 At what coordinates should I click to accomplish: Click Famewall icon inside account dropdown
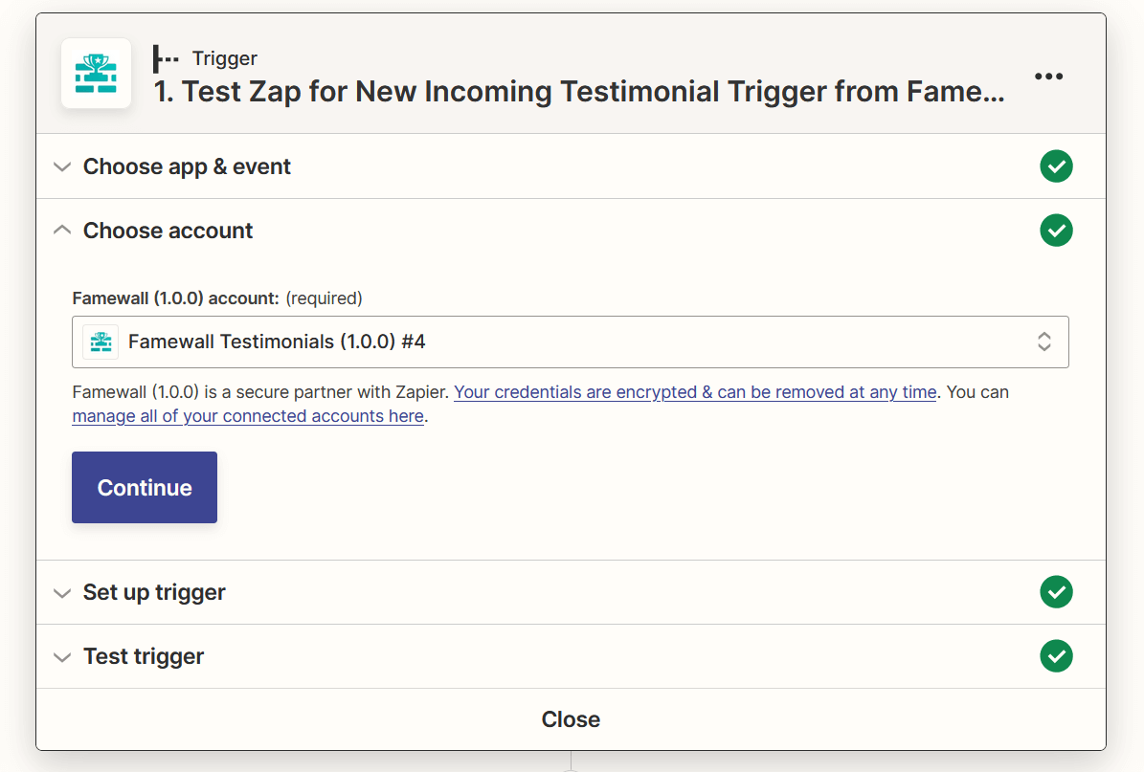101,342
